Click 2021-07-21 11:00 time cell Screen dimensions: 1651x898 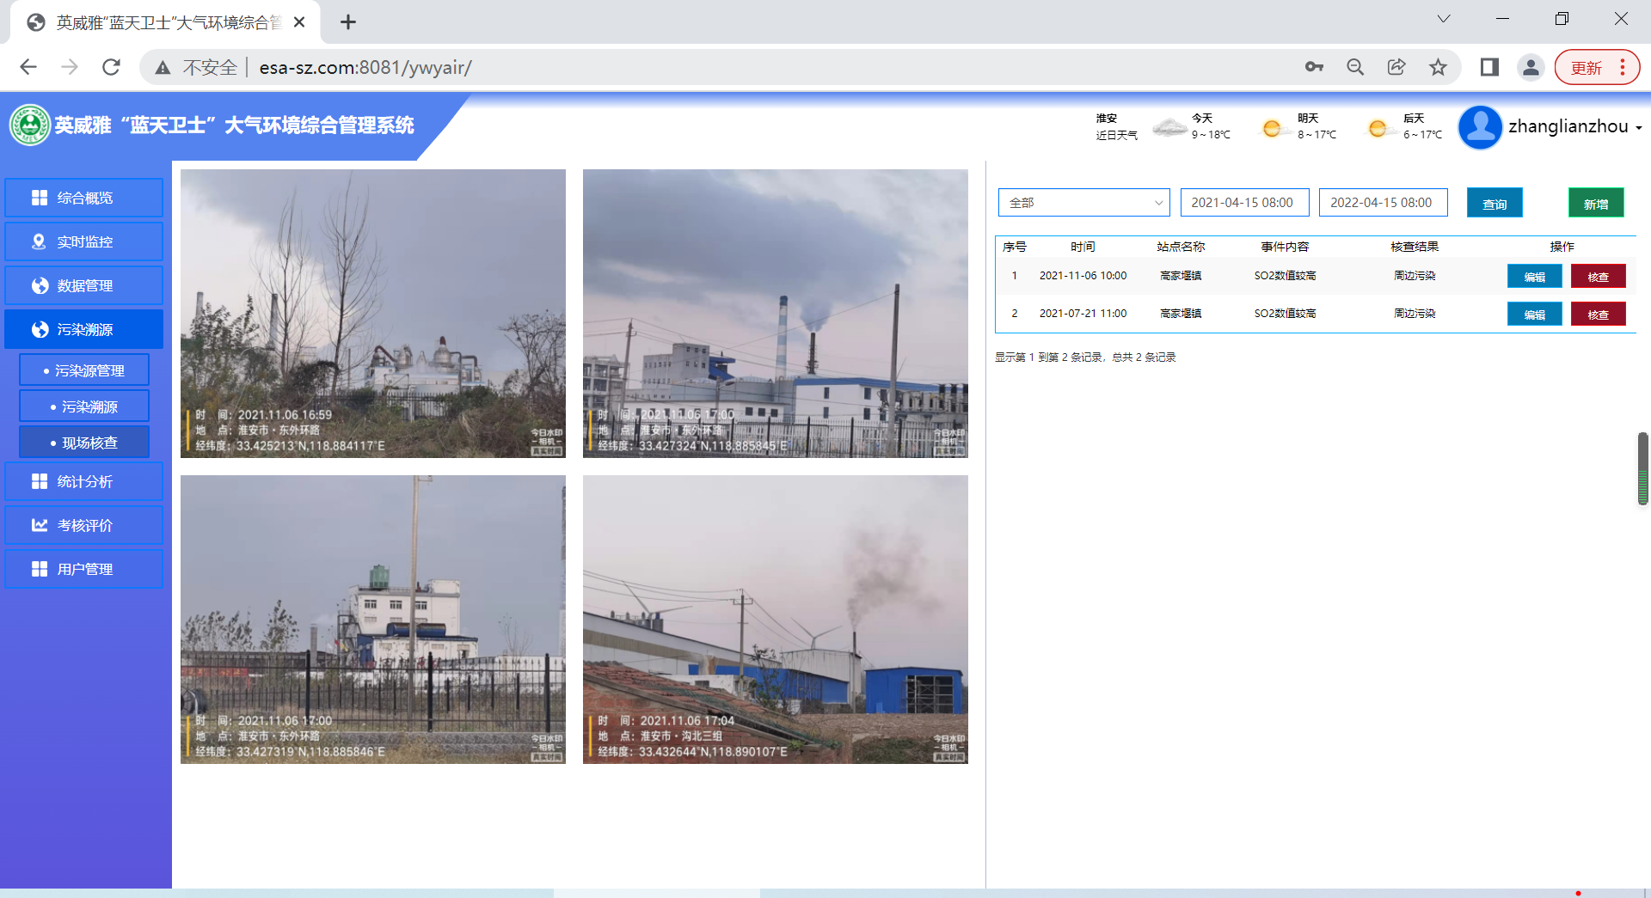[1083, 314]
